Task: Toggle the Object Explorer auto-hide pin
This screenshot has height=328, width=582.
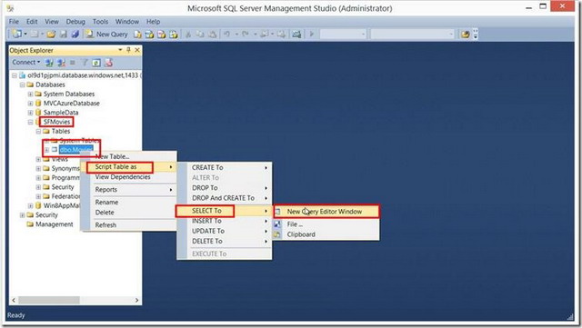Action: pos(128,50)
